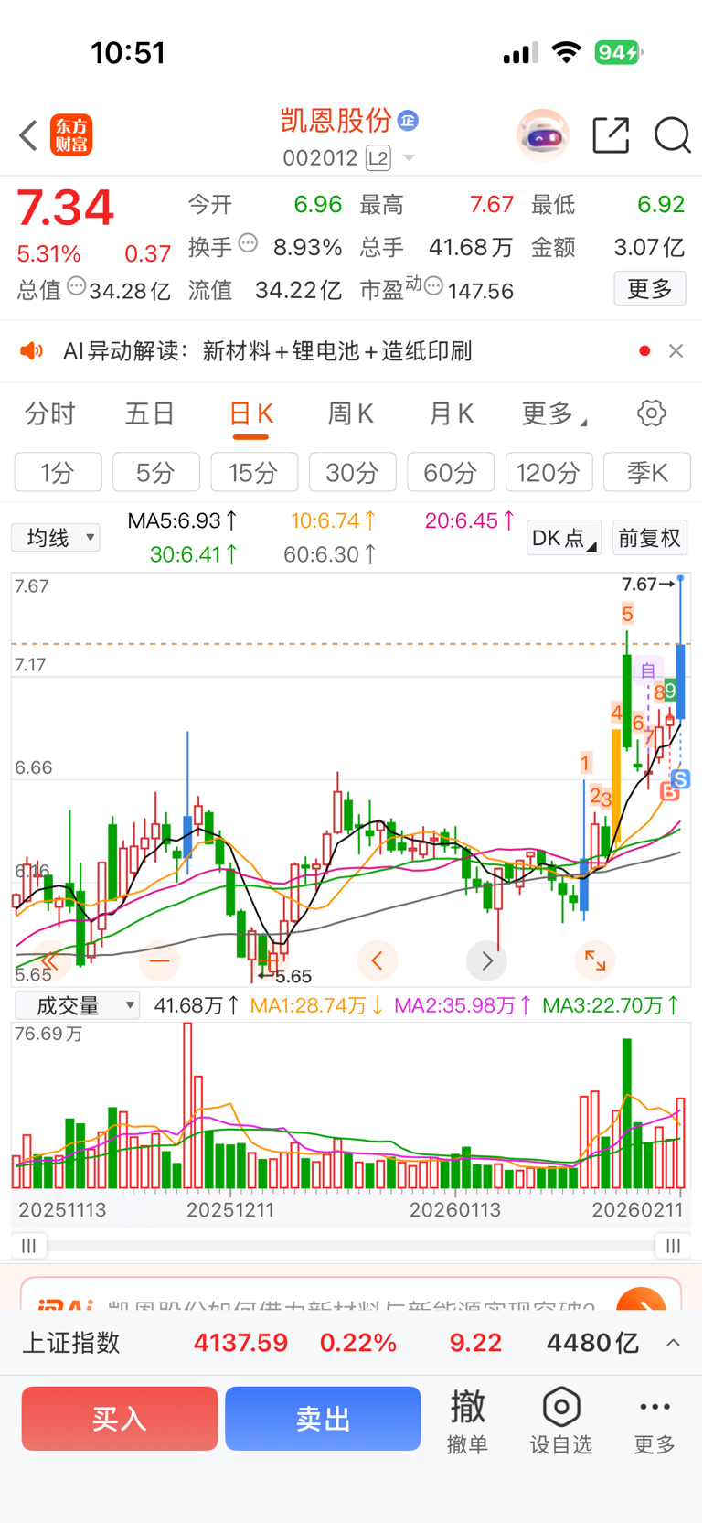The width and height of the screenshot is (703, 1523).
Task: Tap the 市盈 info icon
Action: (x=433, y=286)
